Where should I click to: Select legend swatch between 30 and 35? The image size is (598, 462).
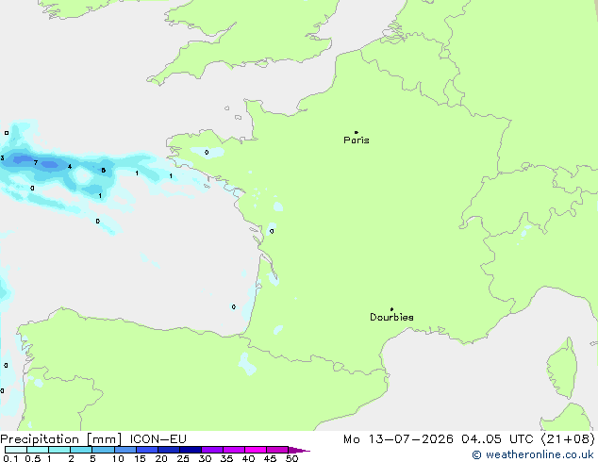(212, 450)
